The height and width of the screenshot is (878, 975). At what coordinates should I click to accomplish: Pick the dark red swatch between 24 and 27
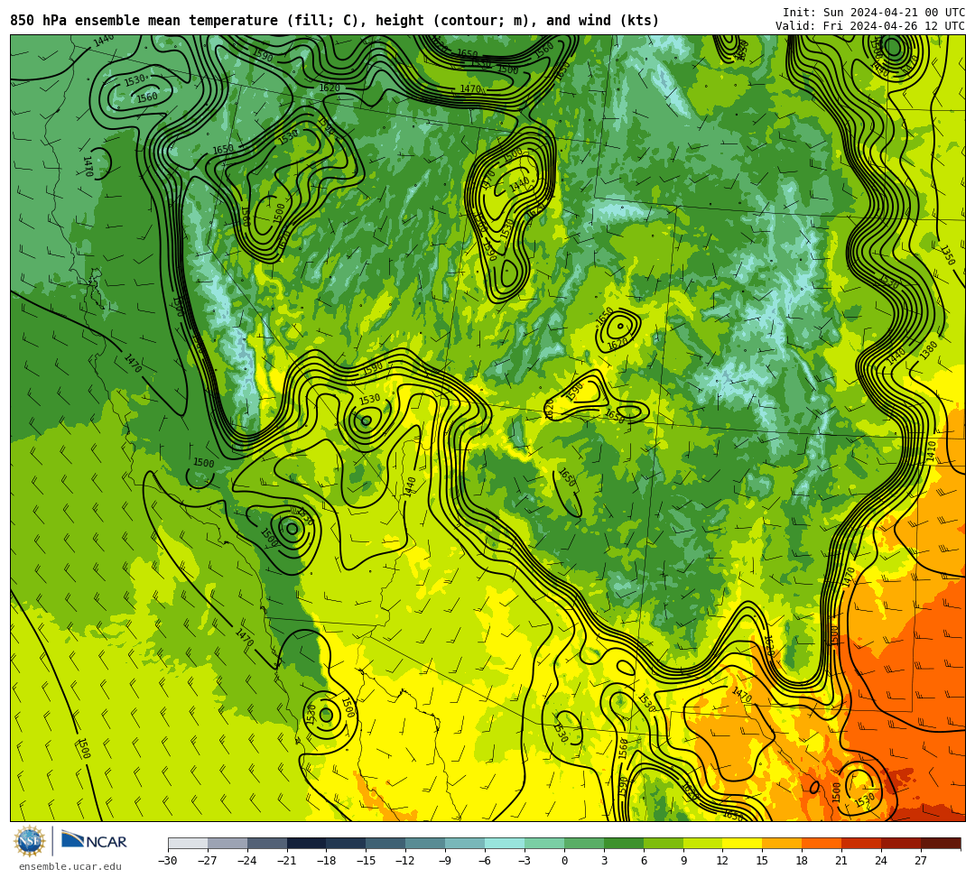click(x=902, y=843)
